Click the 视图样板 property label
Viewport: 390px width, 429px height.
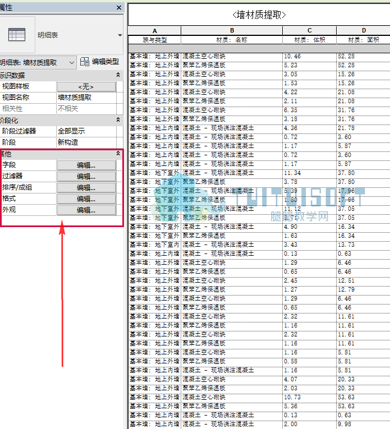tap(16, 86)
